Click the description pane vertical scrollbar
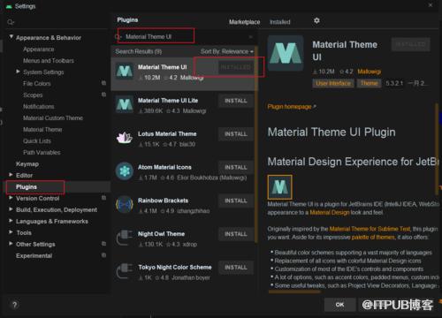442x318 pixels. tap(437, 148)
